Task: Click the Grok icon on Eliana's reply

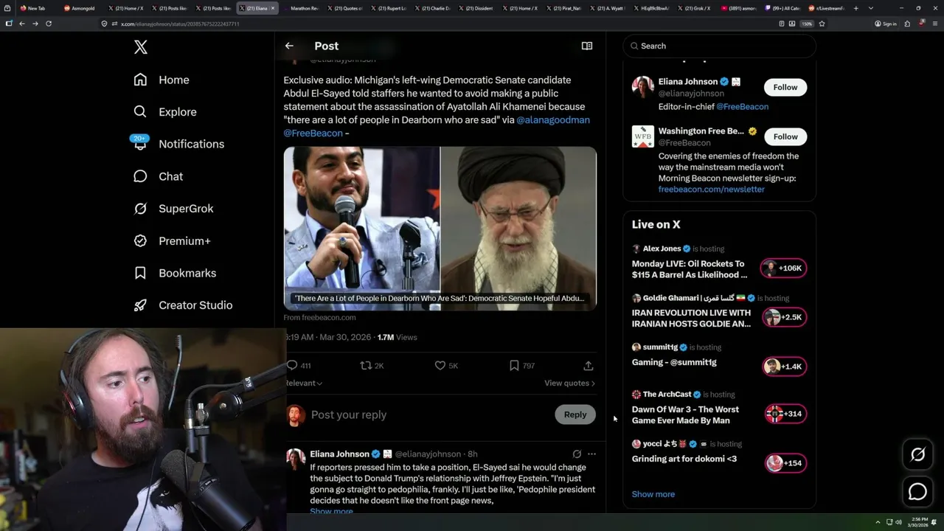Action: coord(577,454)
